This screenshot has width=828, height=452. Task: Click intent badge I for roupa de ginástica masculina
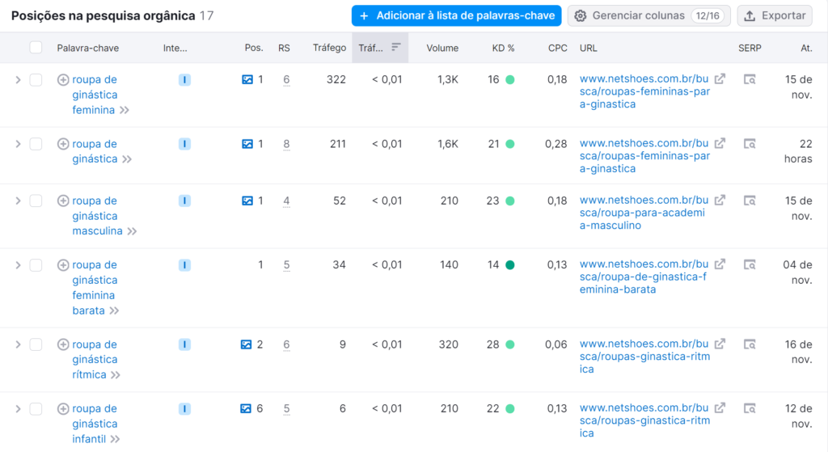(x=184, y=201)
